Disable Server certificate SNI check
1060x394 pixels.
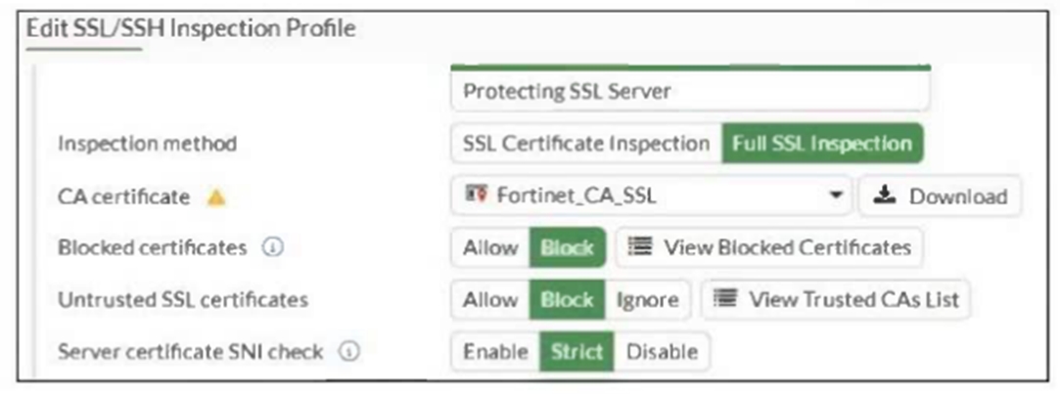662,351
